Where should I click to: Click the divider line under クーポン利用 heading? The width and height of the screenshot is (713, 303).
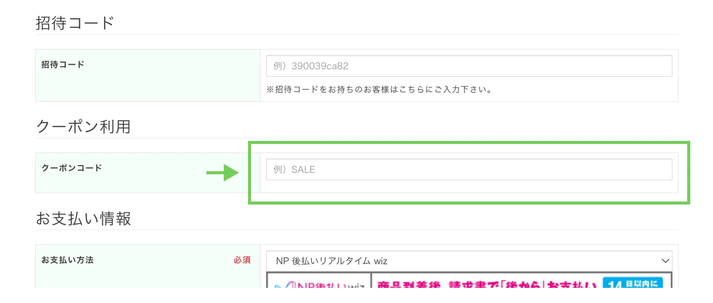(x=356, y=138)
